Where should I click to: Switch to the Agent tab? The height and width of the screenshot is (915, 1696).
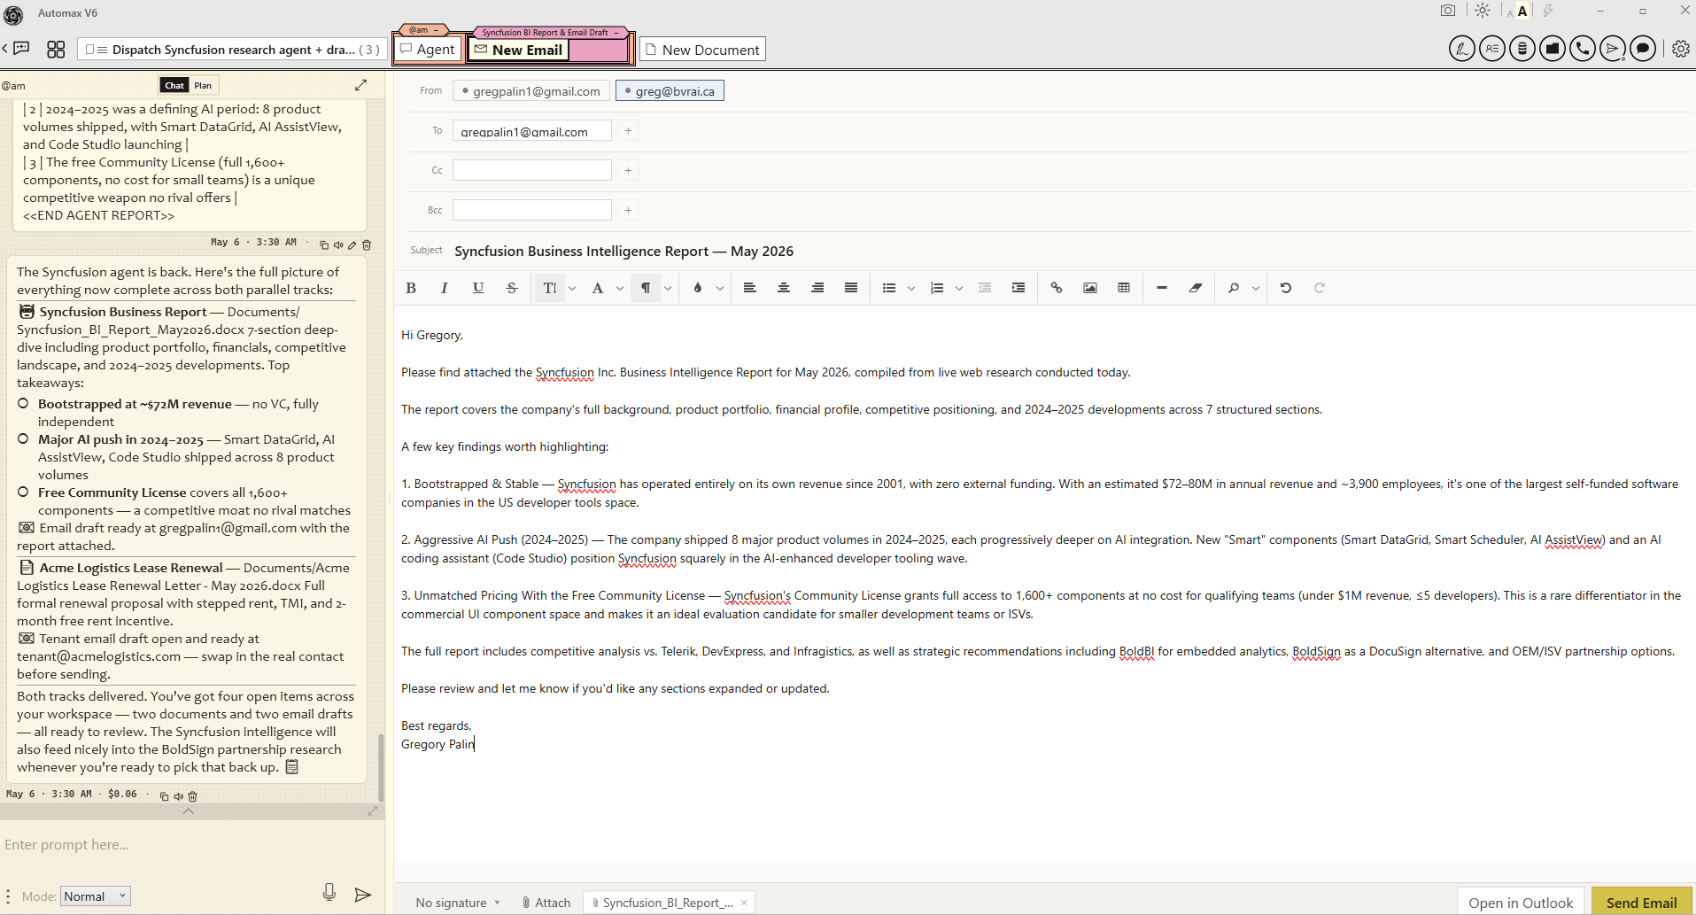tap(428, 50)
